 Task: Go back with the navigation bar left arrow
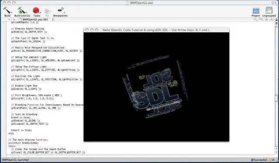(x=9, y=20)
